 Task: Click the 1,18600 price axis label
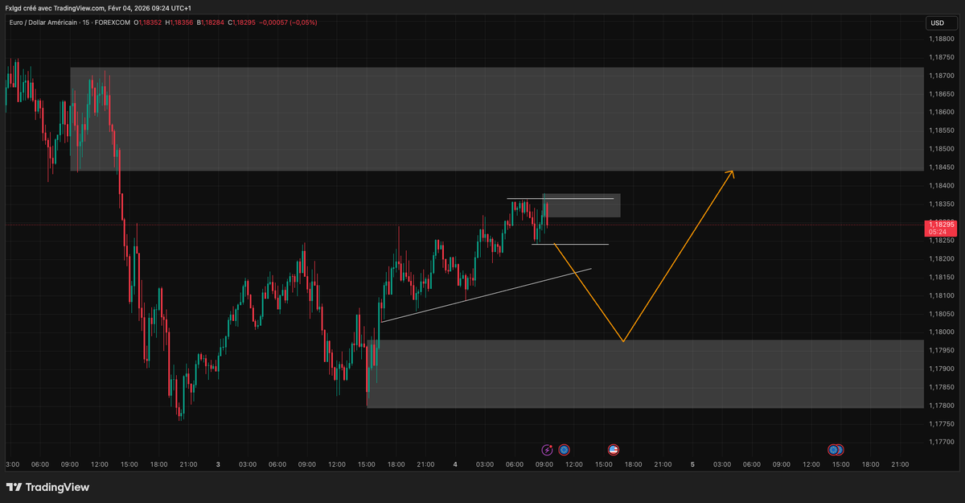click(940, 113)
